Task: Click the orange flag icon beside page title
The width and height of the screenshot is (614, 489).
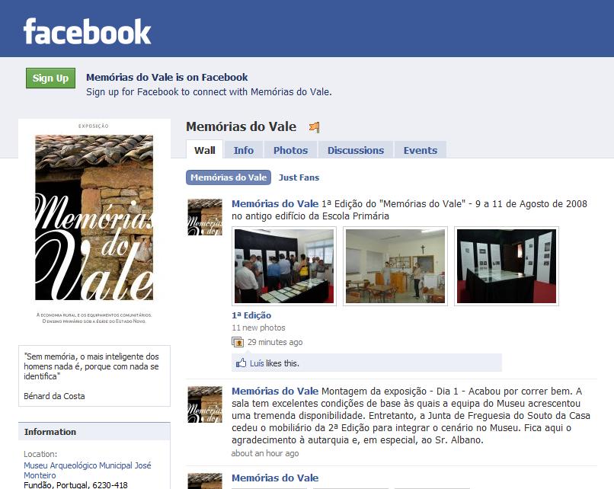Action: point(314,127)
